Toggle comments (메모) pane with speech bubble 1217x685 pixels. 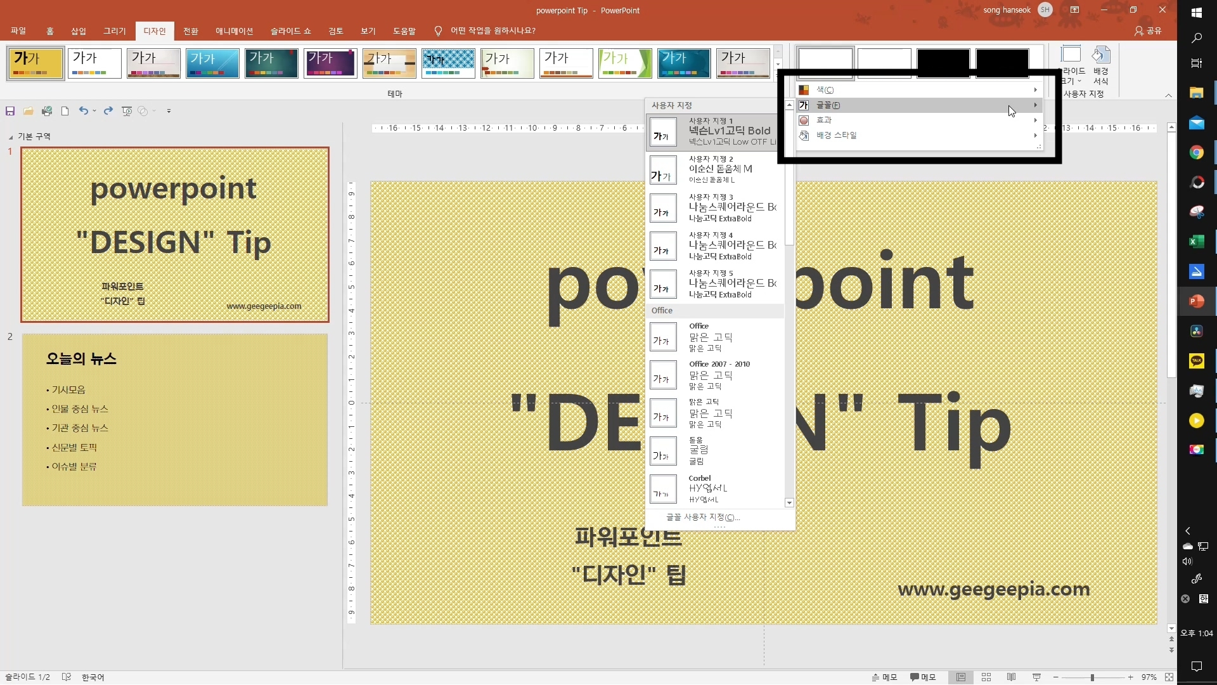point(923,677)
